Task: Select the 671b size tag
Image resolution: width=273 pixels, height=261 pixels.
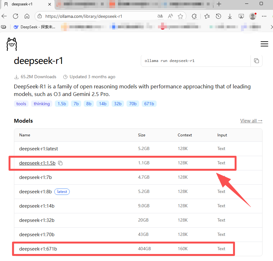Action: tap(149, 104)
